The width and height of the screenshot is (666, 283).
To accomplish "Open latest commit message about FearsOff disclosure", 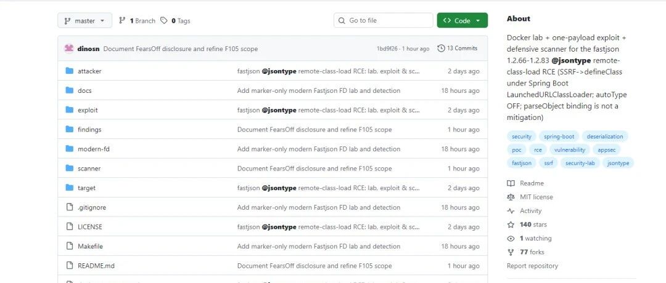I will 181,49.
